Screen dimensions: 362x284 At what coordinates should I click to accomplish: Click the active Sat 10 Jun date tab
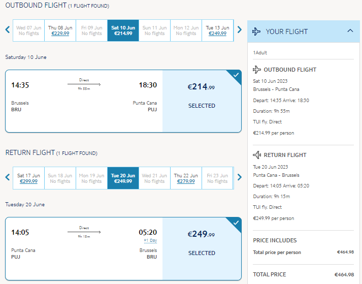(x=123, y=30)
